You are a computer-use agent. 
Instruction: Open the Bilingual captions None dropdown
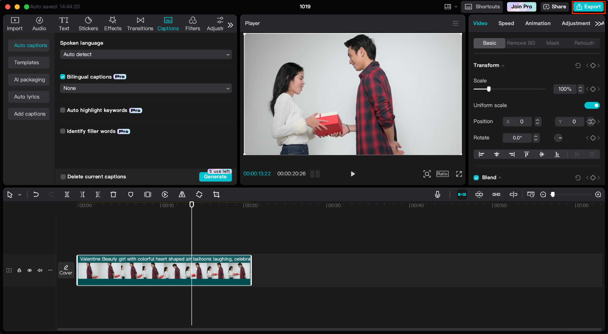pyautogui.click(x=146, y=88)
